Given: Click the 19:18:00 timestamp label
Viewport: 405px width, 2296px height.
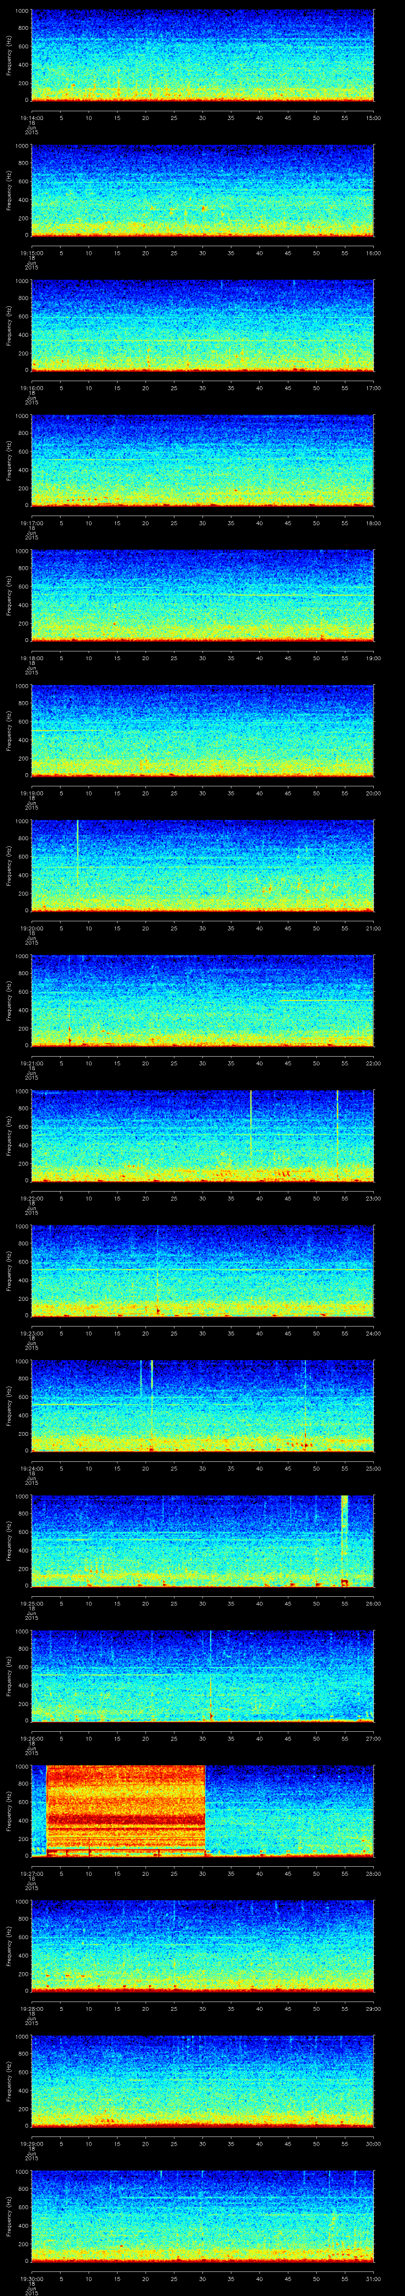Looking at the screenshot, I should [31, 658].
